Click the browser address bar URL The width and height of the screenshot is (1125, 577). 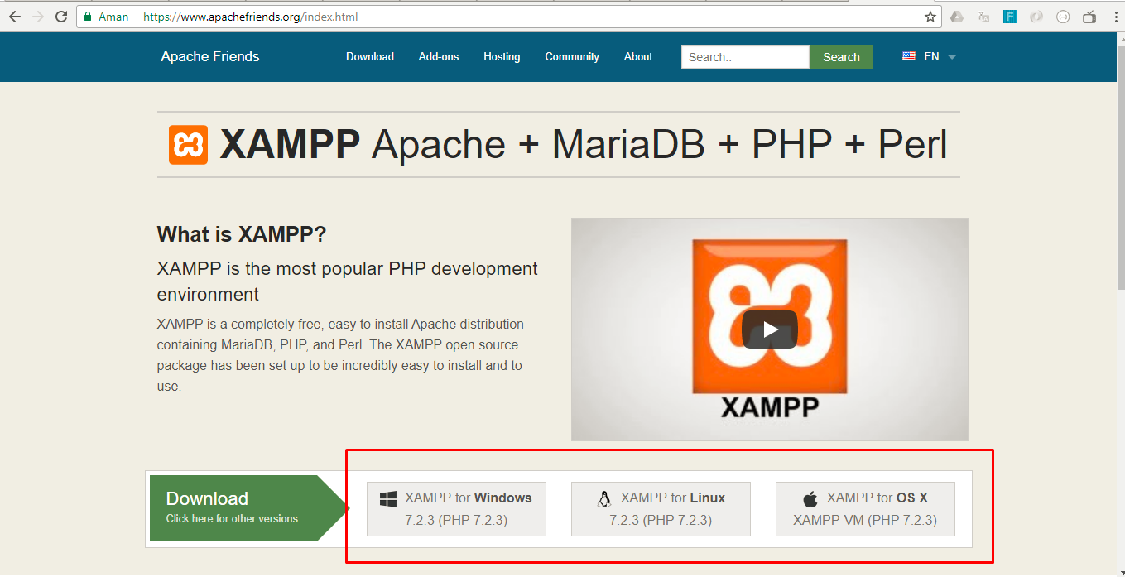(251, 17)
